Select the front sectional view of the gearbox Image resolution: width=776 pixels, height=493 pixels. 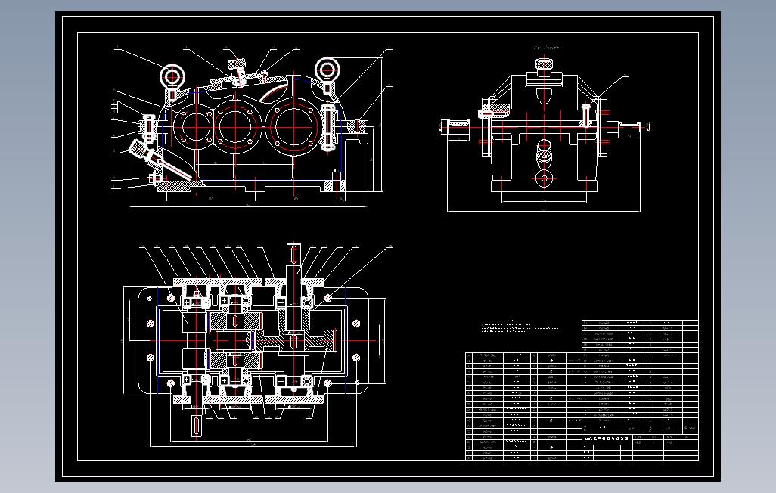pyautogui.click(x=252, y=127)
